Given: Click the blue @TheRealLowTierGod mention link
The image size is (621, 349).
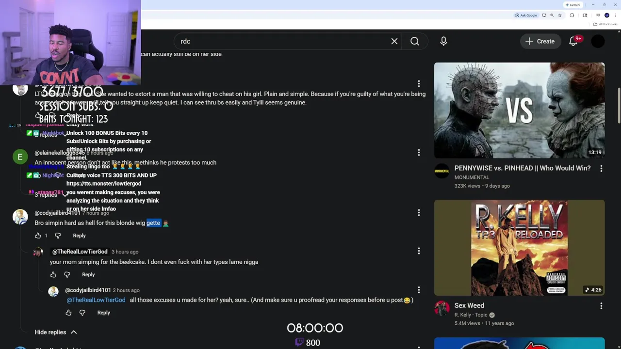Looking at the screenshot, I should tap(96, 300).
